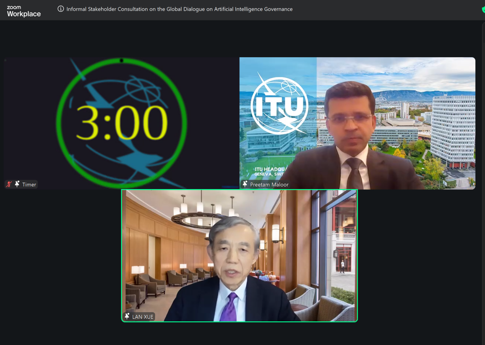Open the green encryption shield icon
Image resolution: width=485 pixels, height=345 pixels.
pos(483,10)
